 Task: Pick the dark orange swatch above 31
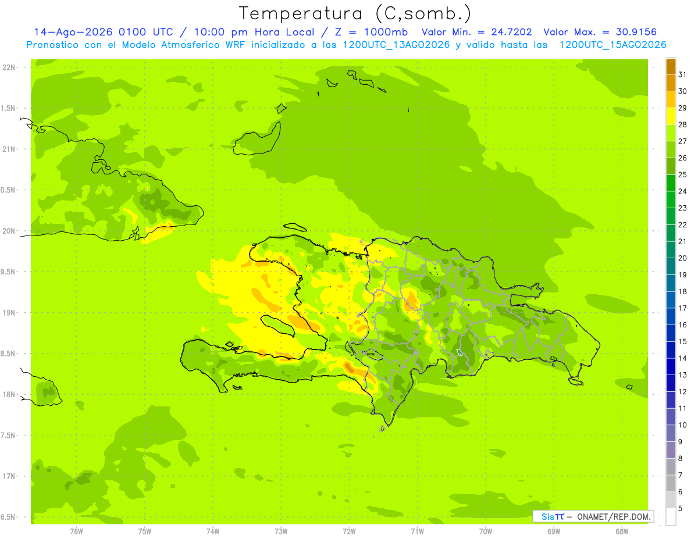pyautogui.click(x=671, y=66)
